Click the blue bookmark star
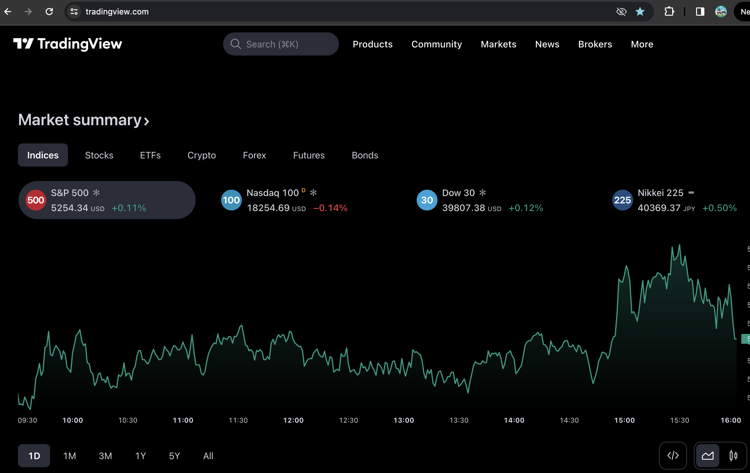750x473 pixels. coord(640,12)
